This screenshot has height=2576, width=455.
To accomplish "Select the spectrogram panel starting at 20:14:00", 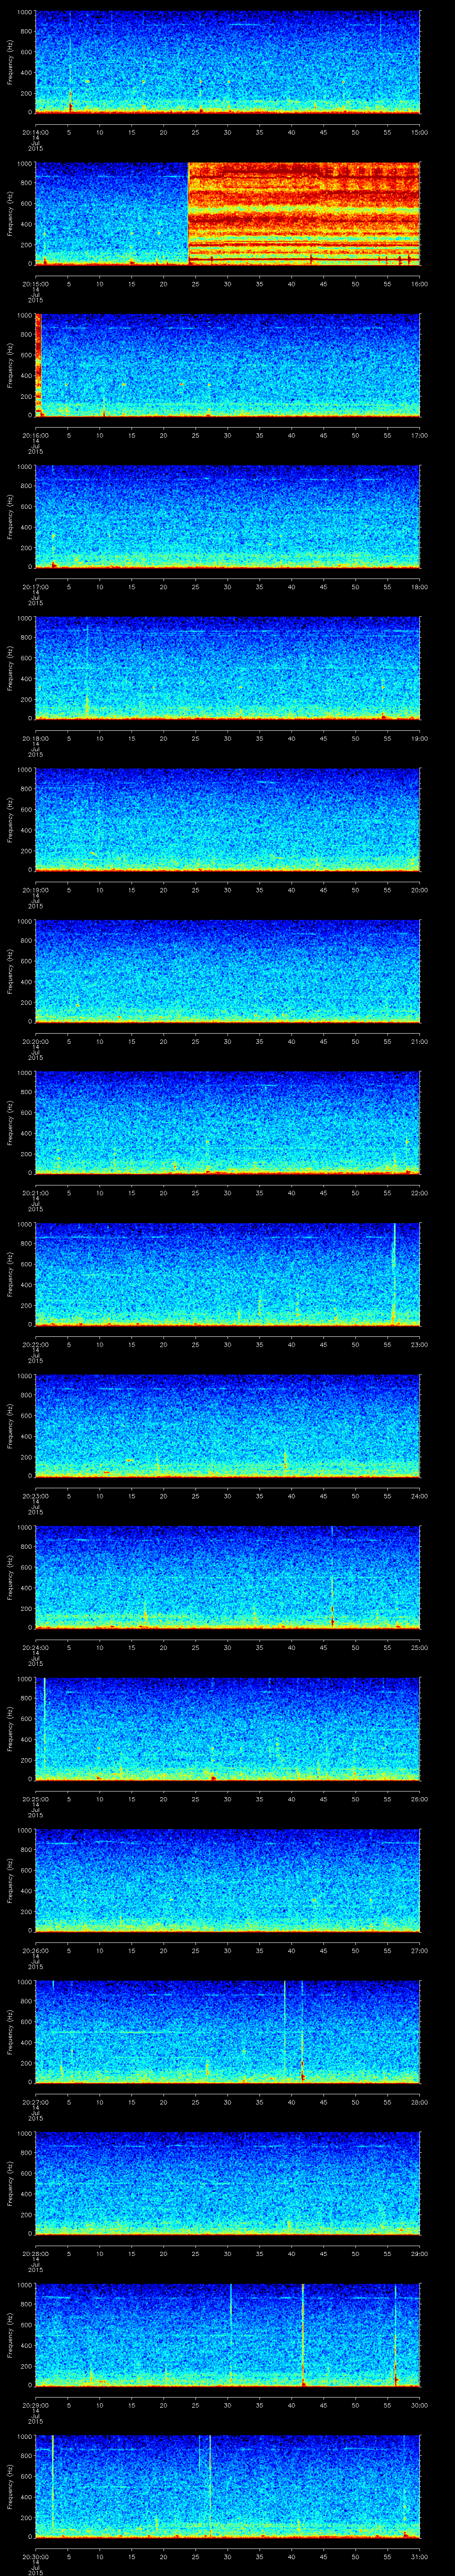I will tap(228, 62).
